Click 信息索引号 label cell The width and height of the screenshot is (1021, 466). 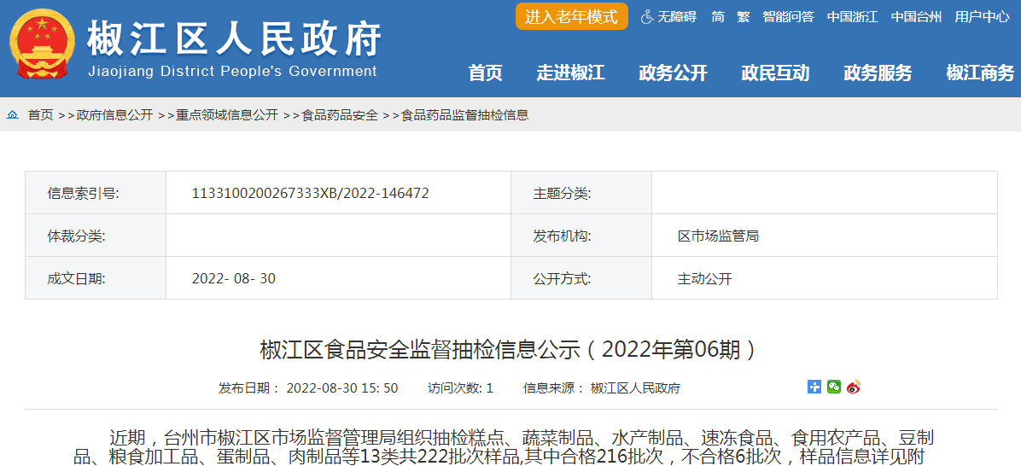tap(96, 193)
